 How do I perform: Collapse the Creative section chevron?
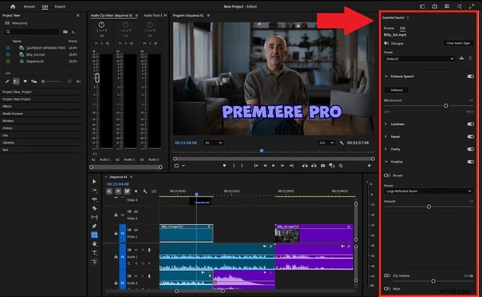386,161
